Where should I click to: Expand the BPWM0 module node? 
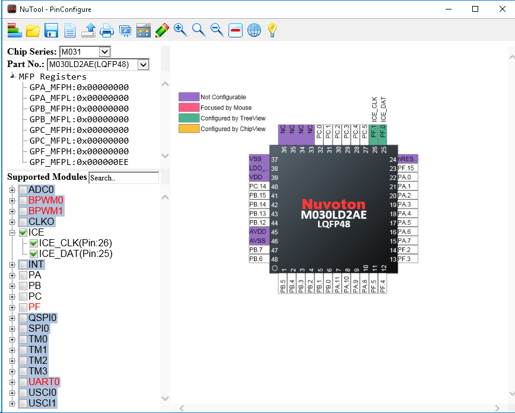coord(12,201)
